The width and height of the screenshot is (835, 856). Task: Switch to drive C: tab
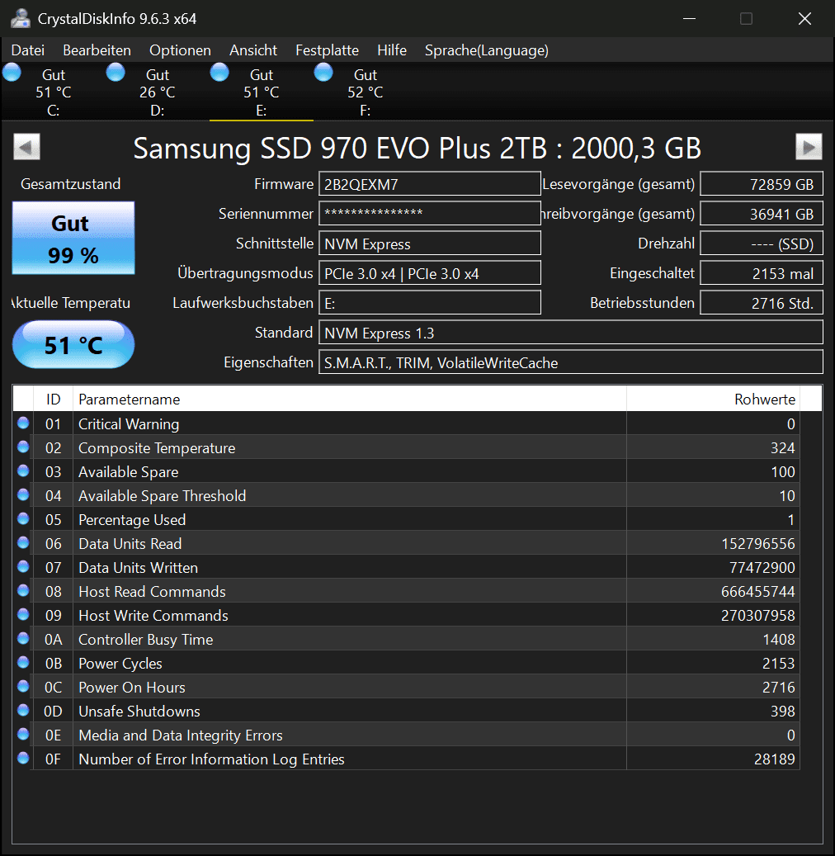point(54,92)
